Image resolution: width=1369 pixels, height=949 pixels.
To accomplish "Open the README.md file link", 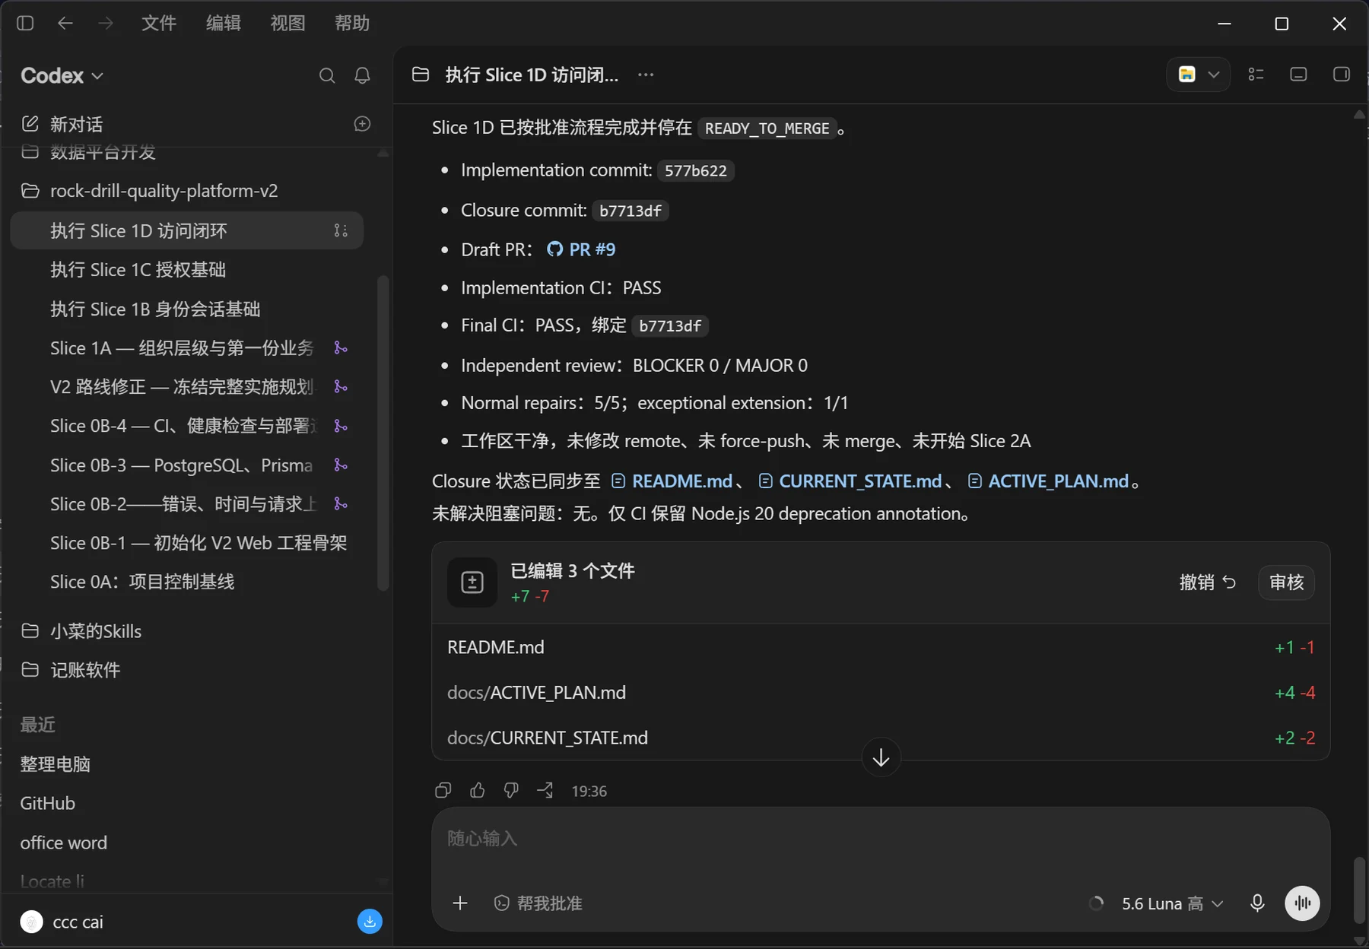I will pos(672,481).
